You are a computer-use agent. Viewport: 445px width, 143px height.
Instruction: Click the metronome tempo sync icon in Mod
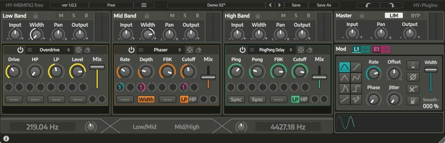[x=413, y=65]
